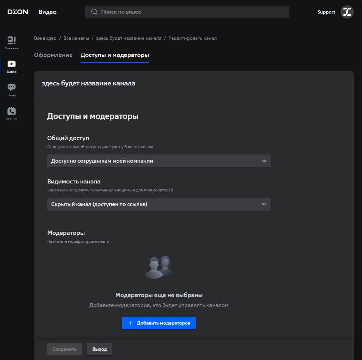Viewport: 362px width, 360px height.
Task: Click the empty moderators people illustration
Action: tap(159, 267)
